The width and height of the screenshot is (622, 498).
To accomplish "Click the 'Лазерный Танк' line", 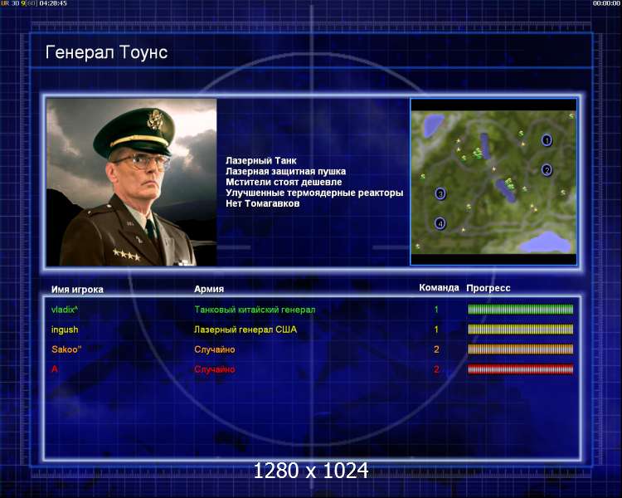I will 261,160.
